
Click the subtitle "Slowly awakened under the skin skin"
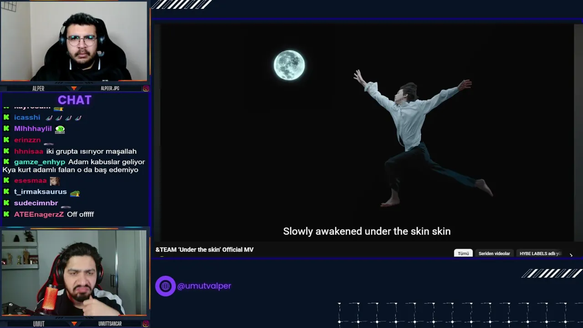(x=367, y=231)
